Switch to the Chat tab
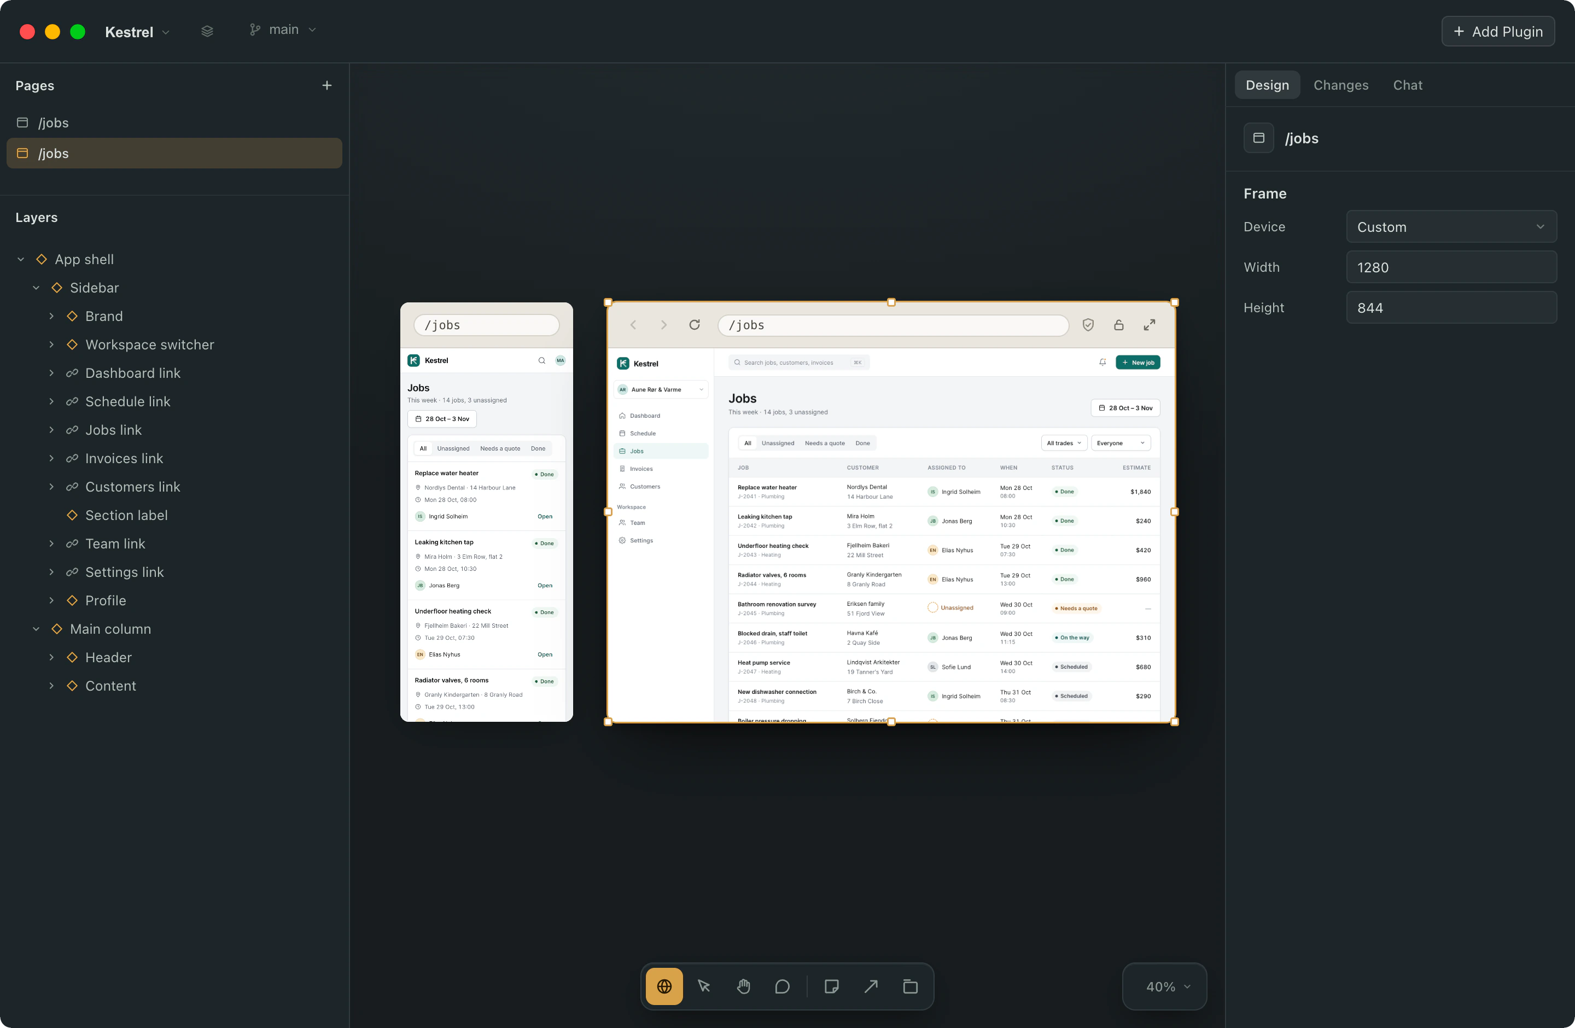The image size is (1575, 1028). point(1408,85)
